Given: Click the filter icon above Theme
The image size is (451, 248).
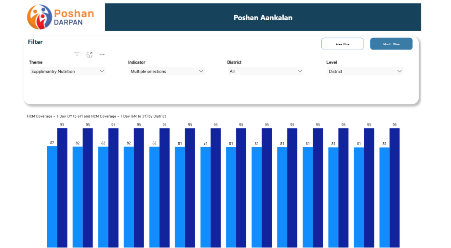Looking at the screenshot, I should click(x=77, y=54).
